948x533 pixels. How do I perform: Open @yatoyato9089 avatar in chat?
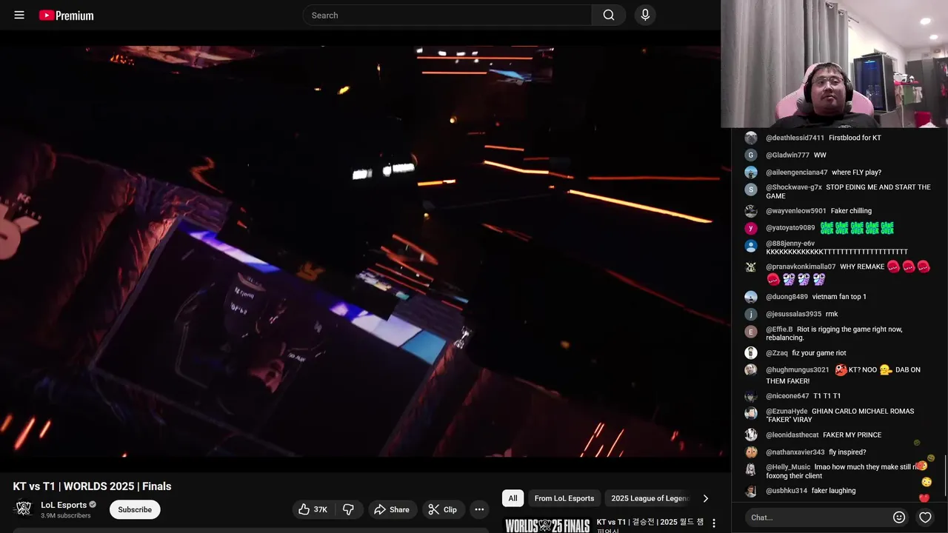point(751,228)
